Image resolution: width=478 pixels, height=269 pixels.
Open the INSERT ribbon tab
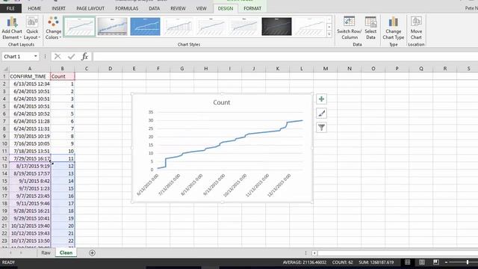(58, 8)
